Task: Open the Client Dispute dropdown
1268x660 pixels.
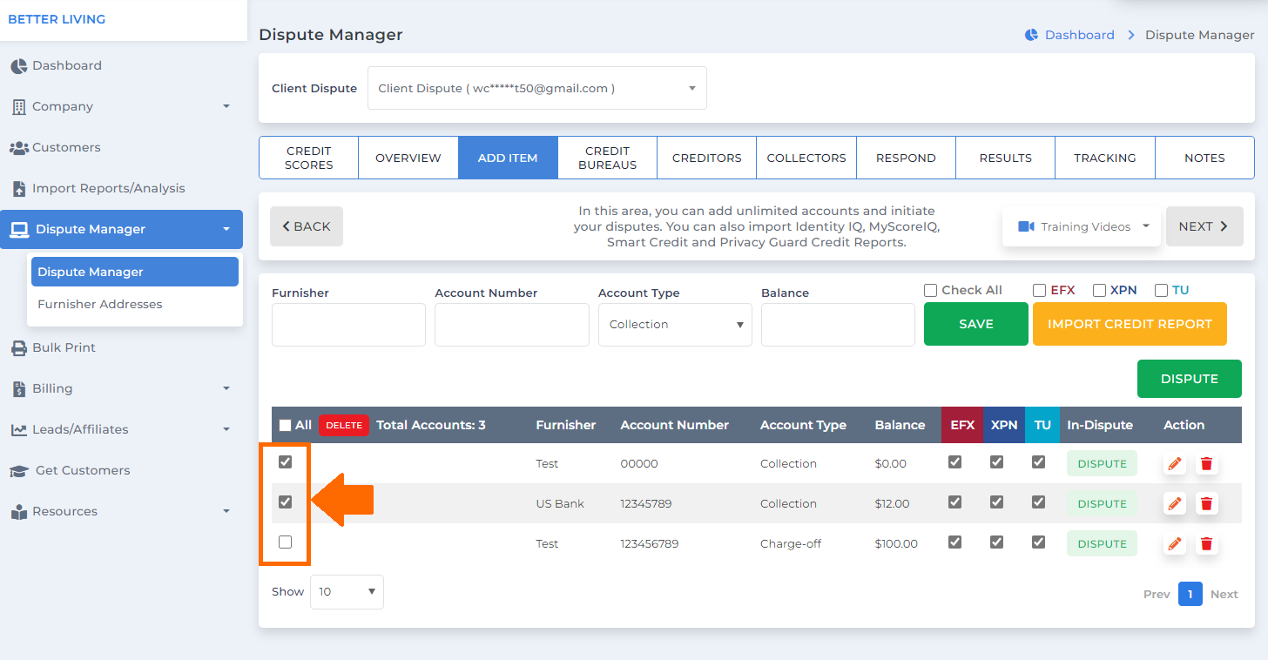Action: point(536,87)
